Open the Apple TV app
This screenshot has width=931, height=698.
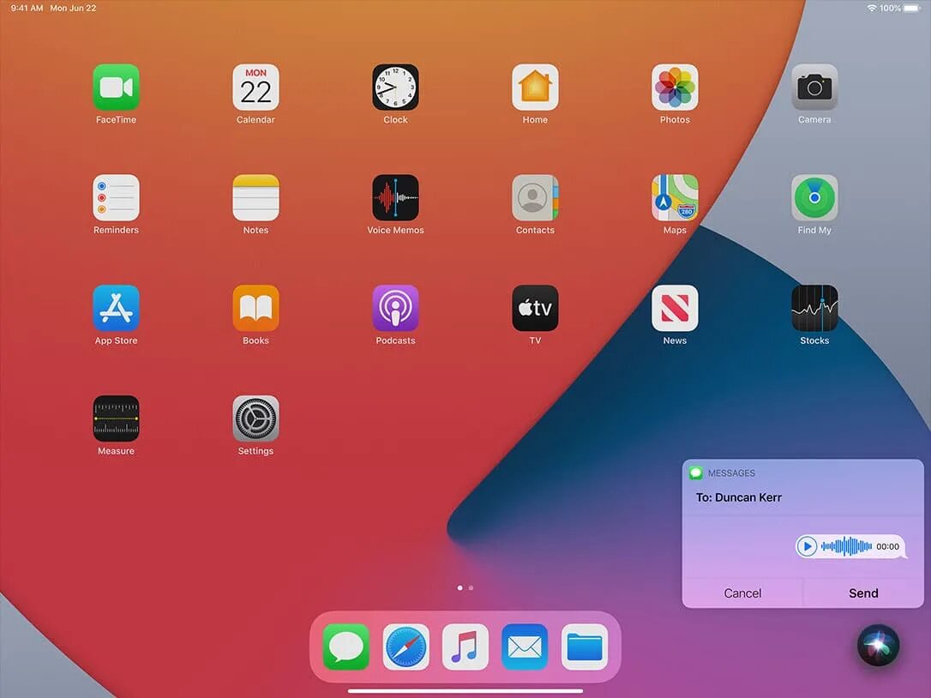click(x=535, y=309)
